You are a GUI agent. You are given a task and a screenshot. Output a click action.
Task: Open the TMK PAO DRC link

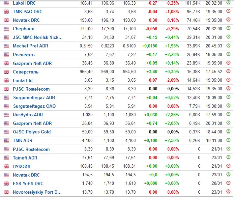click(x=28, y=12)
